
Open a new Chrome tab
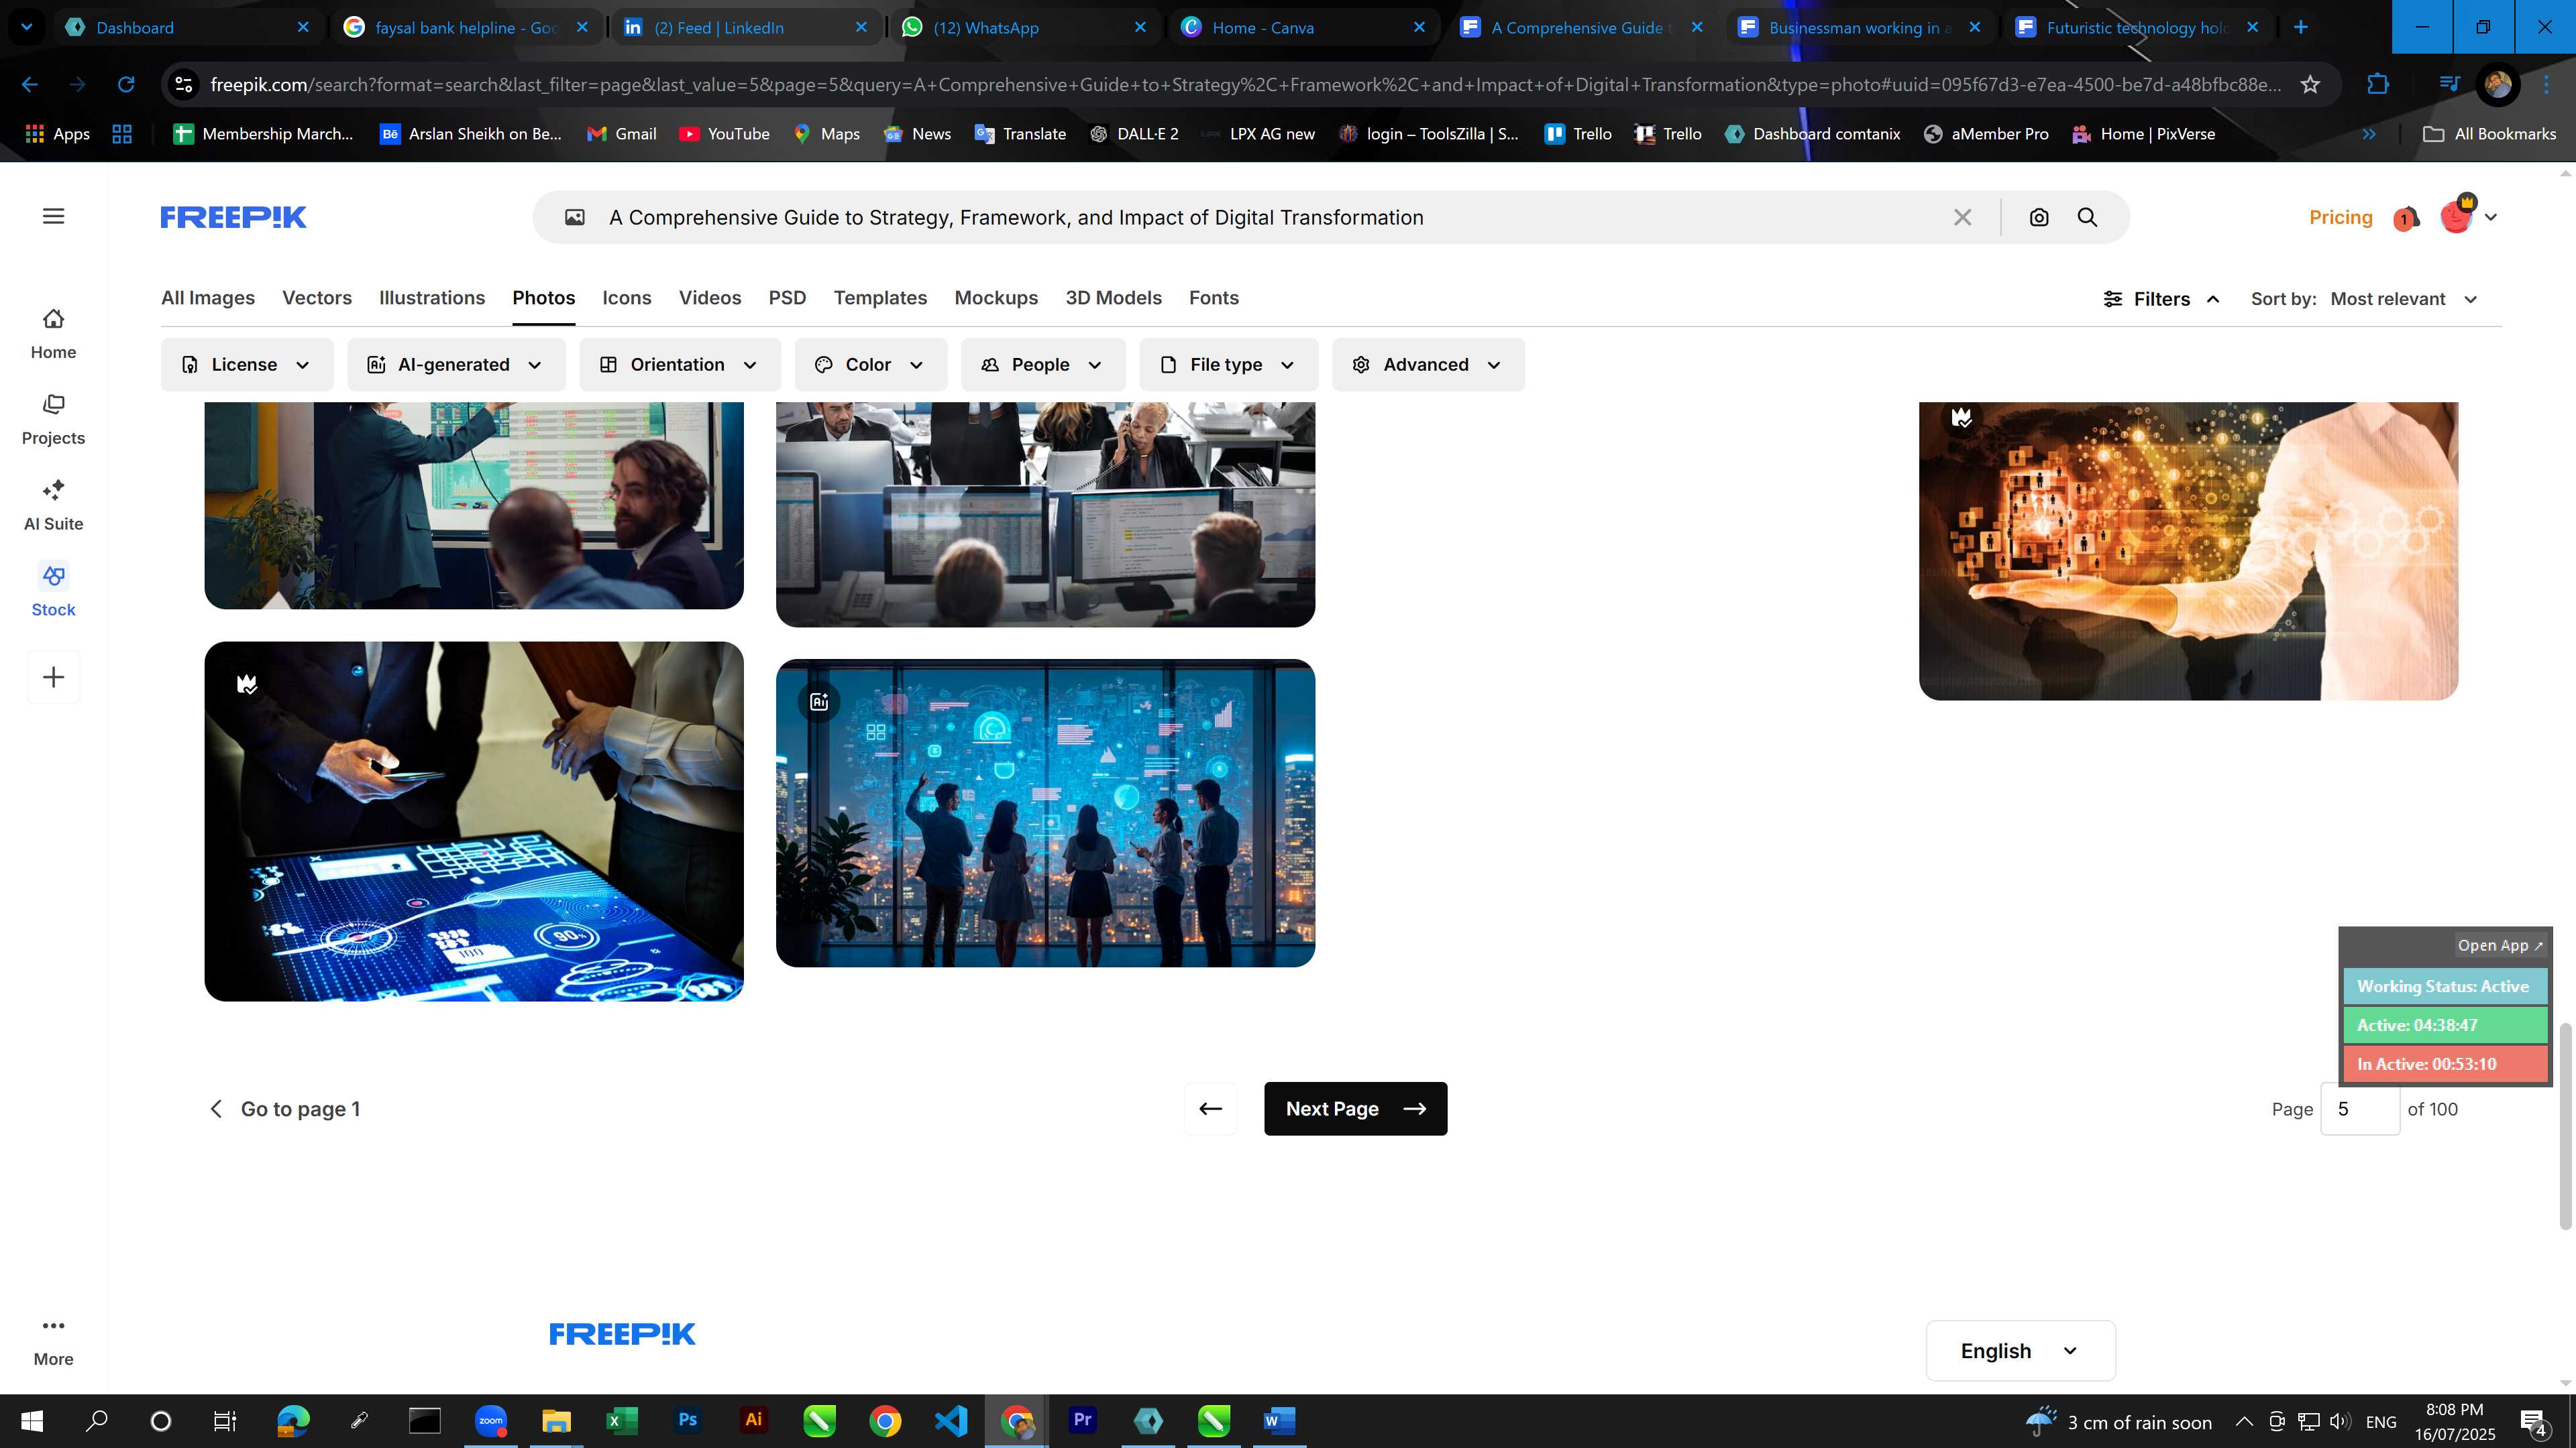(2301, 27)
